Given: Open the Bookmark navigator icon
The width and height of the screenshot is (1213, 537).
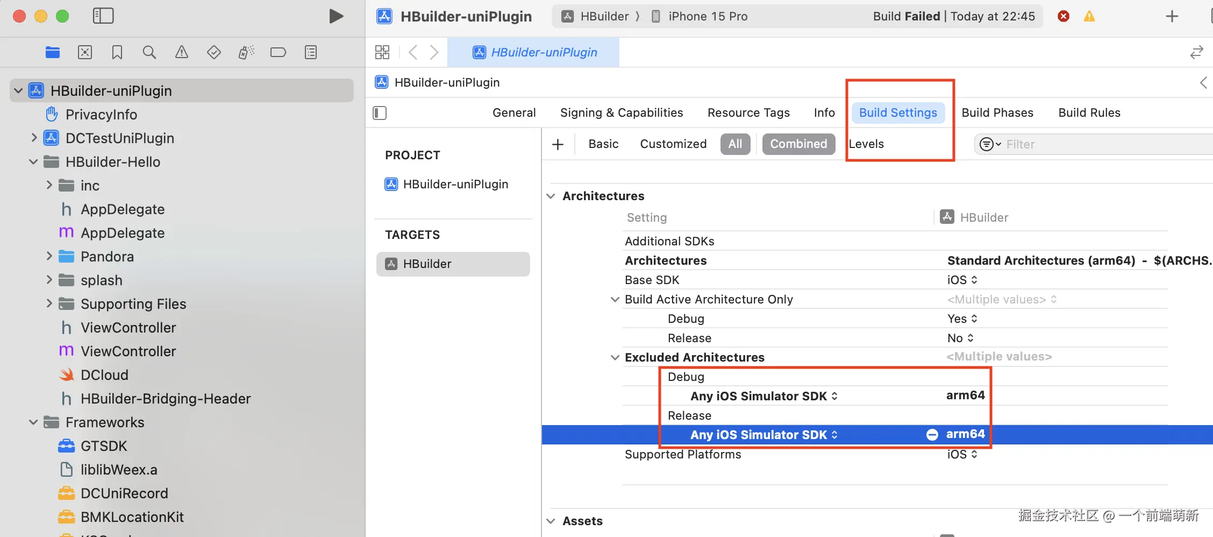Looking at the screenshot, I should coord(117,52).
